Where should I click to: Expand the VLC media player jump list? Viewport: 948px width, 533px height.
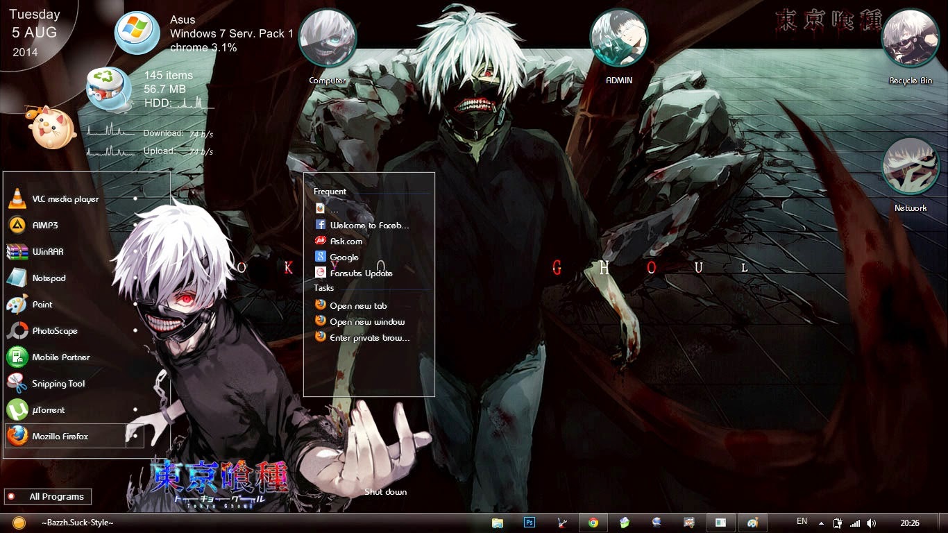click(135, 198)
